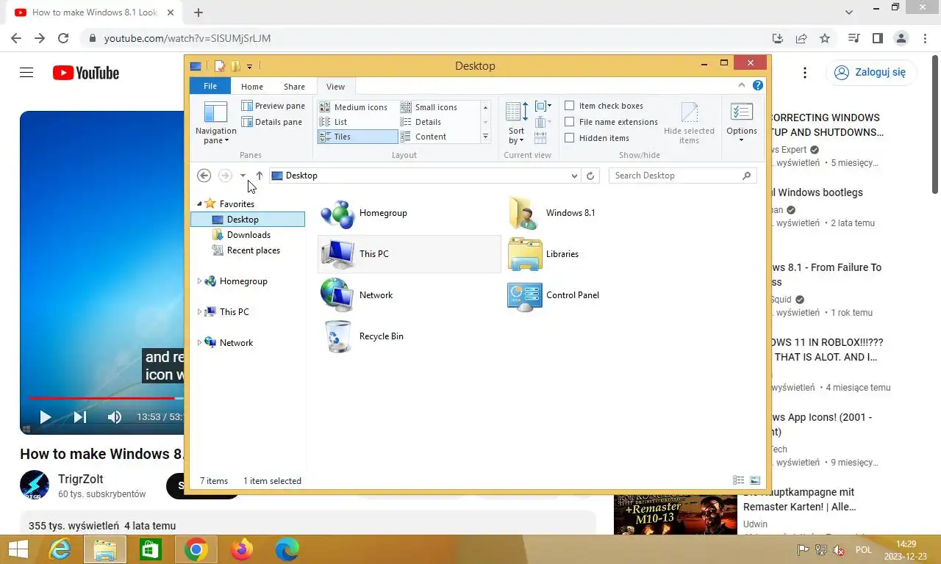Screen dimensions: 941x564
Task: Open Quick Access Toolbar customize dropdown
Action: (x=249, y=66)
